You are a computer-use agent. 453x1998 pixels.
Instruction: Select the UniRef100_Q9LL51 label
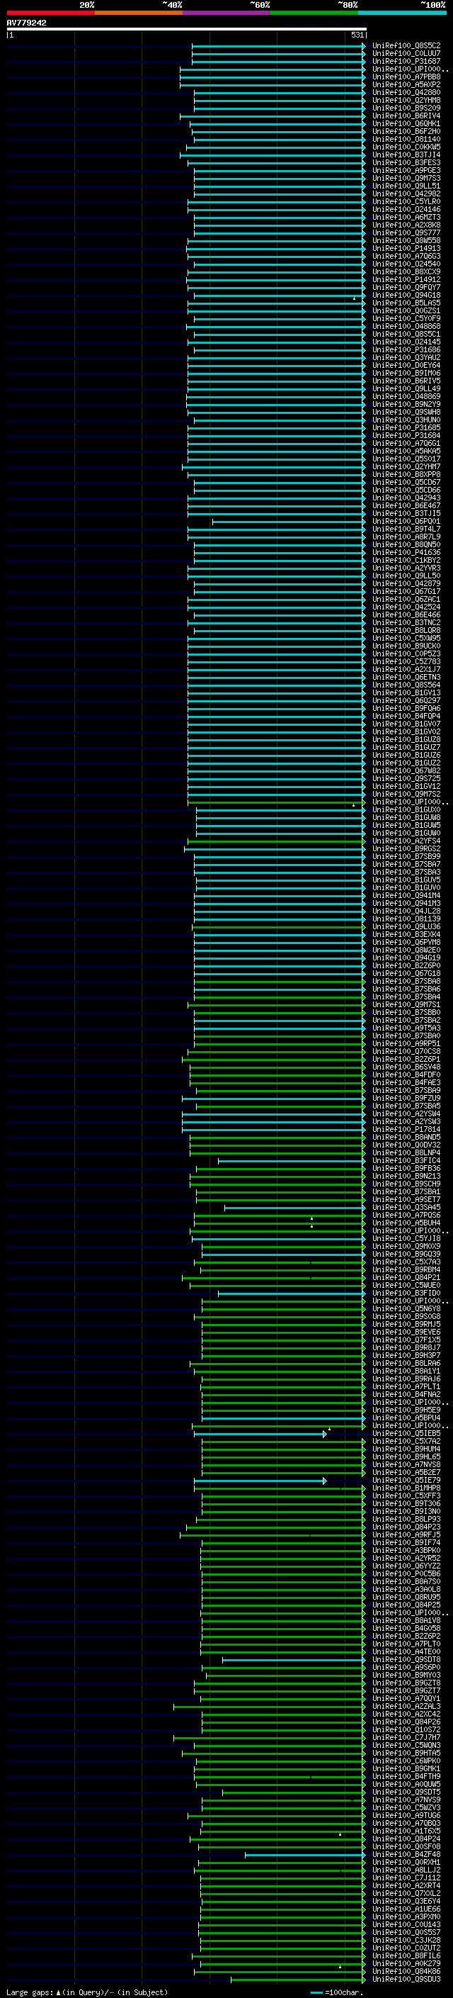[x=406, y=186]
